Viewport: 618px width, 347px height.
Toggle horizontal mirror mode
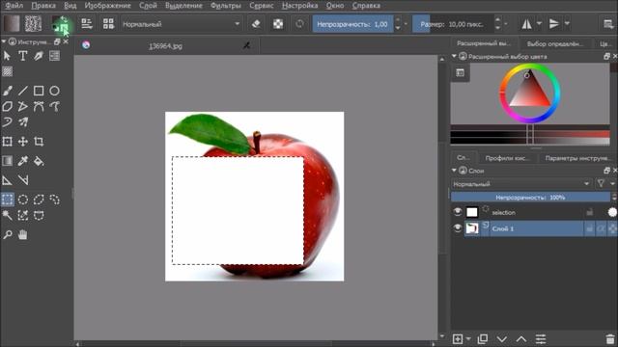(526, 24)
